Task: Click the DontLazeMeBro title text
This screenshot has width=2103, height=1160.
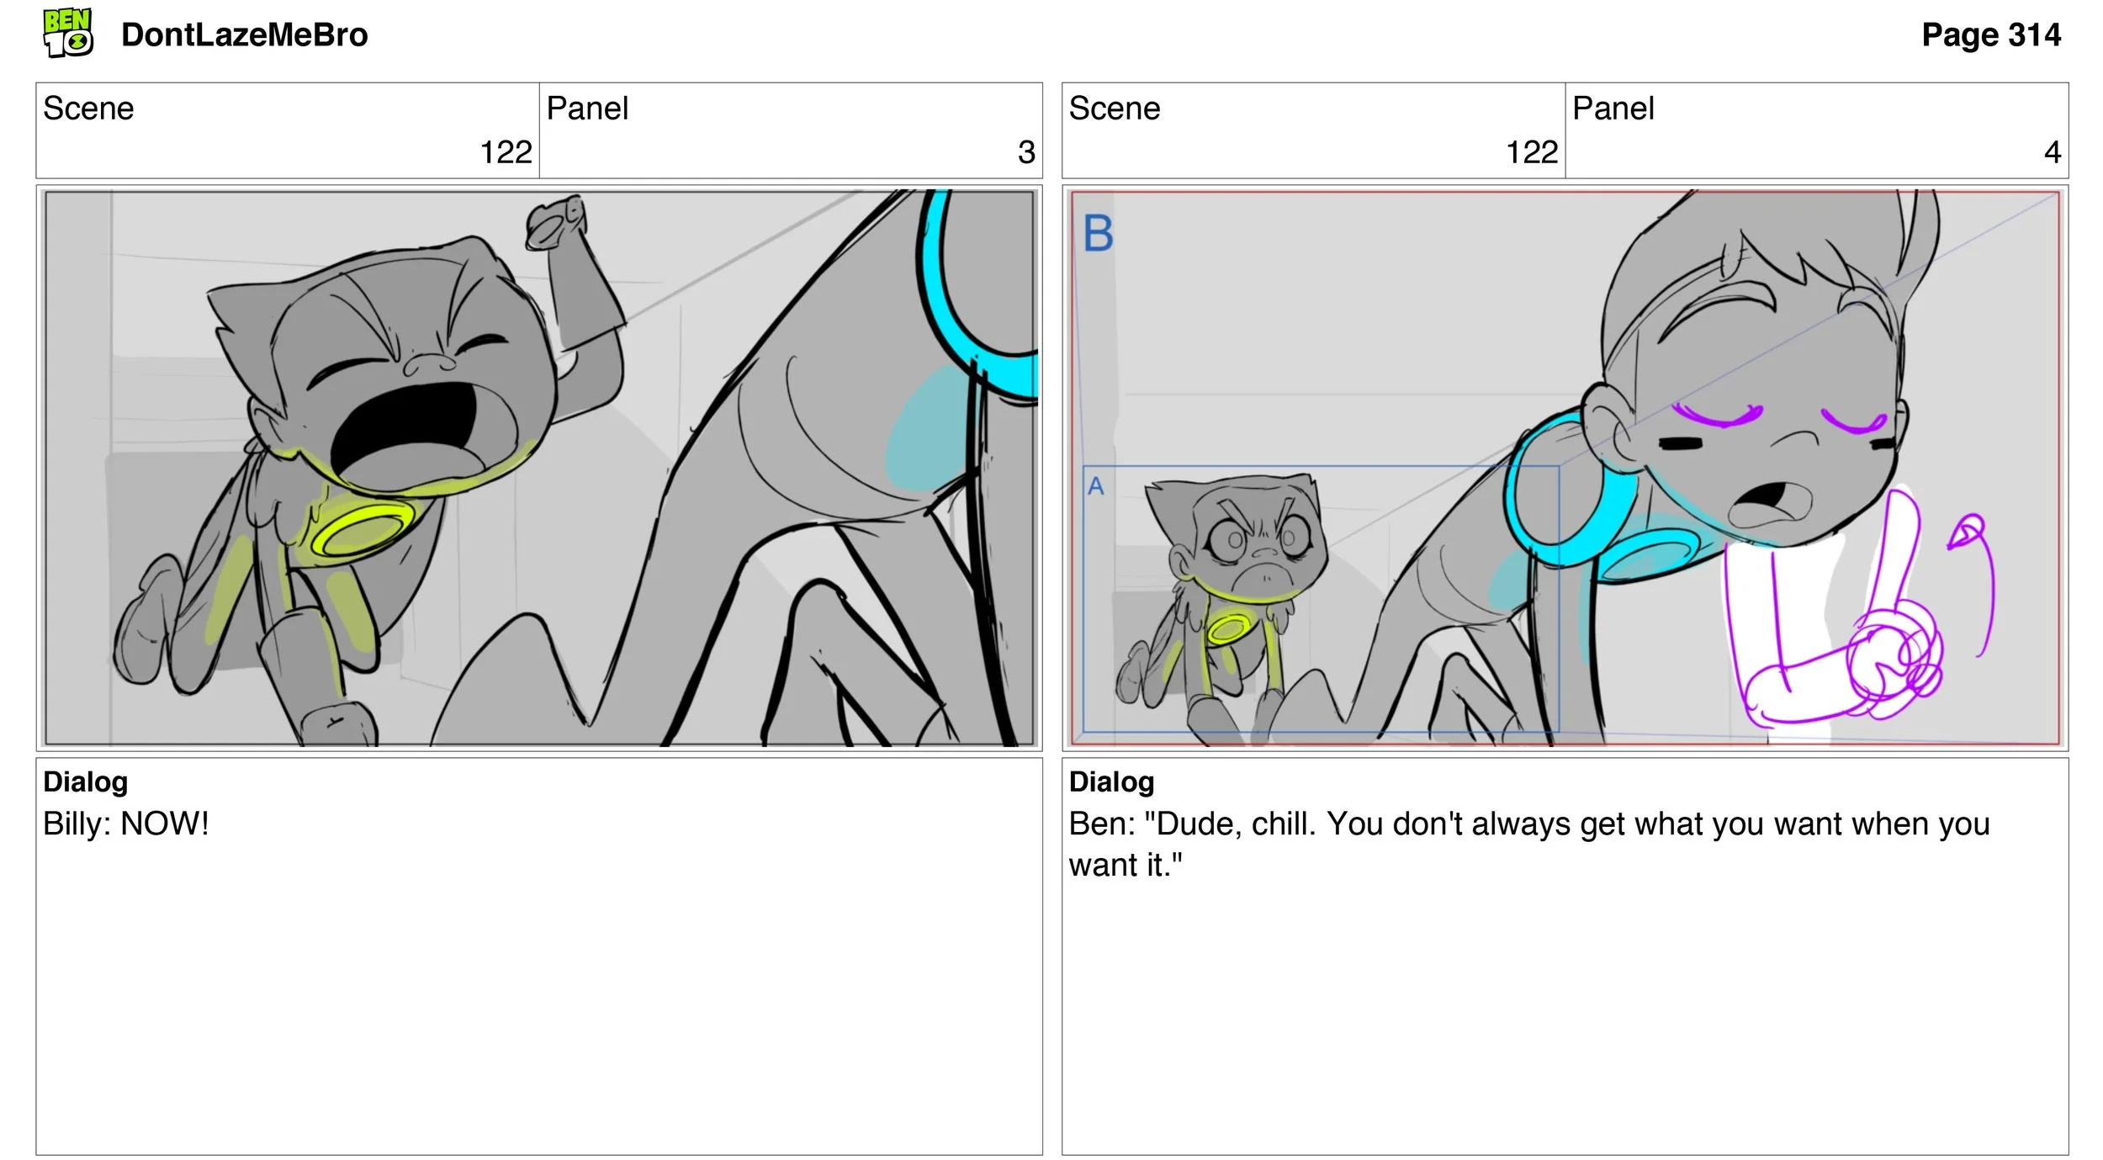Action: click(244, 35)
